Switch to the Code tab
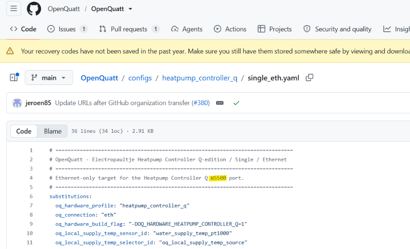 point(23,29)
